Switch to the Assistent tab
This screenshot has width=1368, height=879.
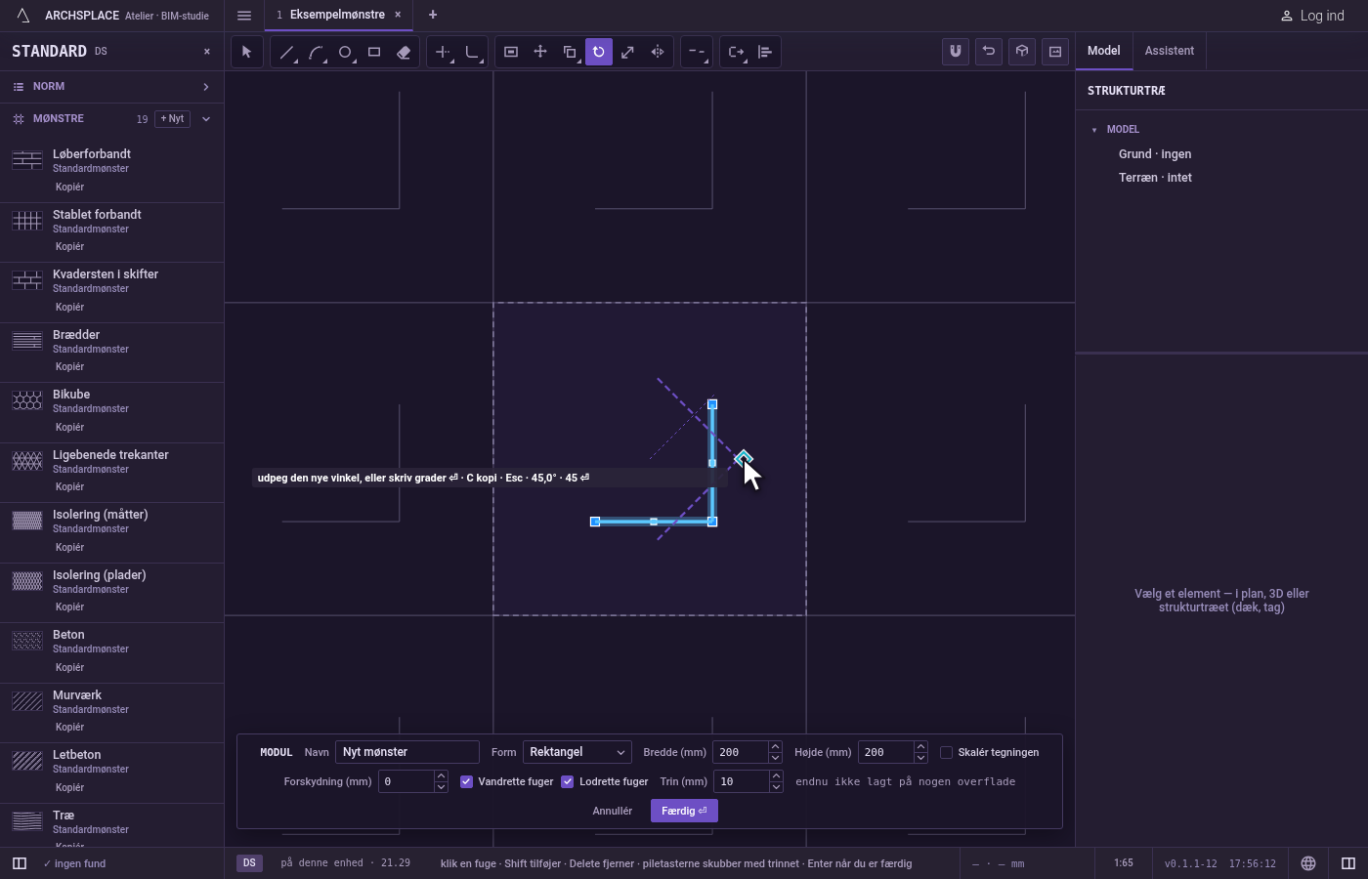coord(1170,51)
